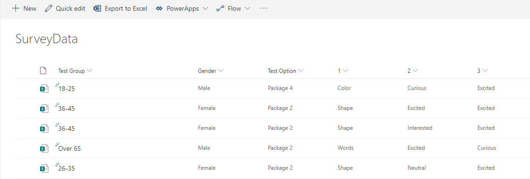
Task: Click the Shape cell in 26-35 row
Action: 345,167
